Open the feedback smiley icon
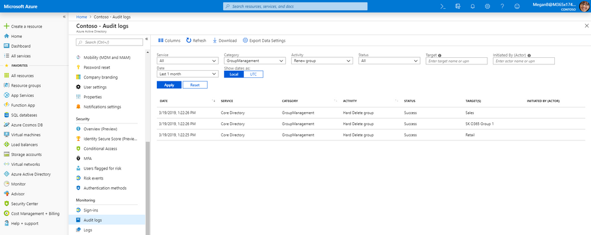The image size is (591, 235). coord(517,6)
